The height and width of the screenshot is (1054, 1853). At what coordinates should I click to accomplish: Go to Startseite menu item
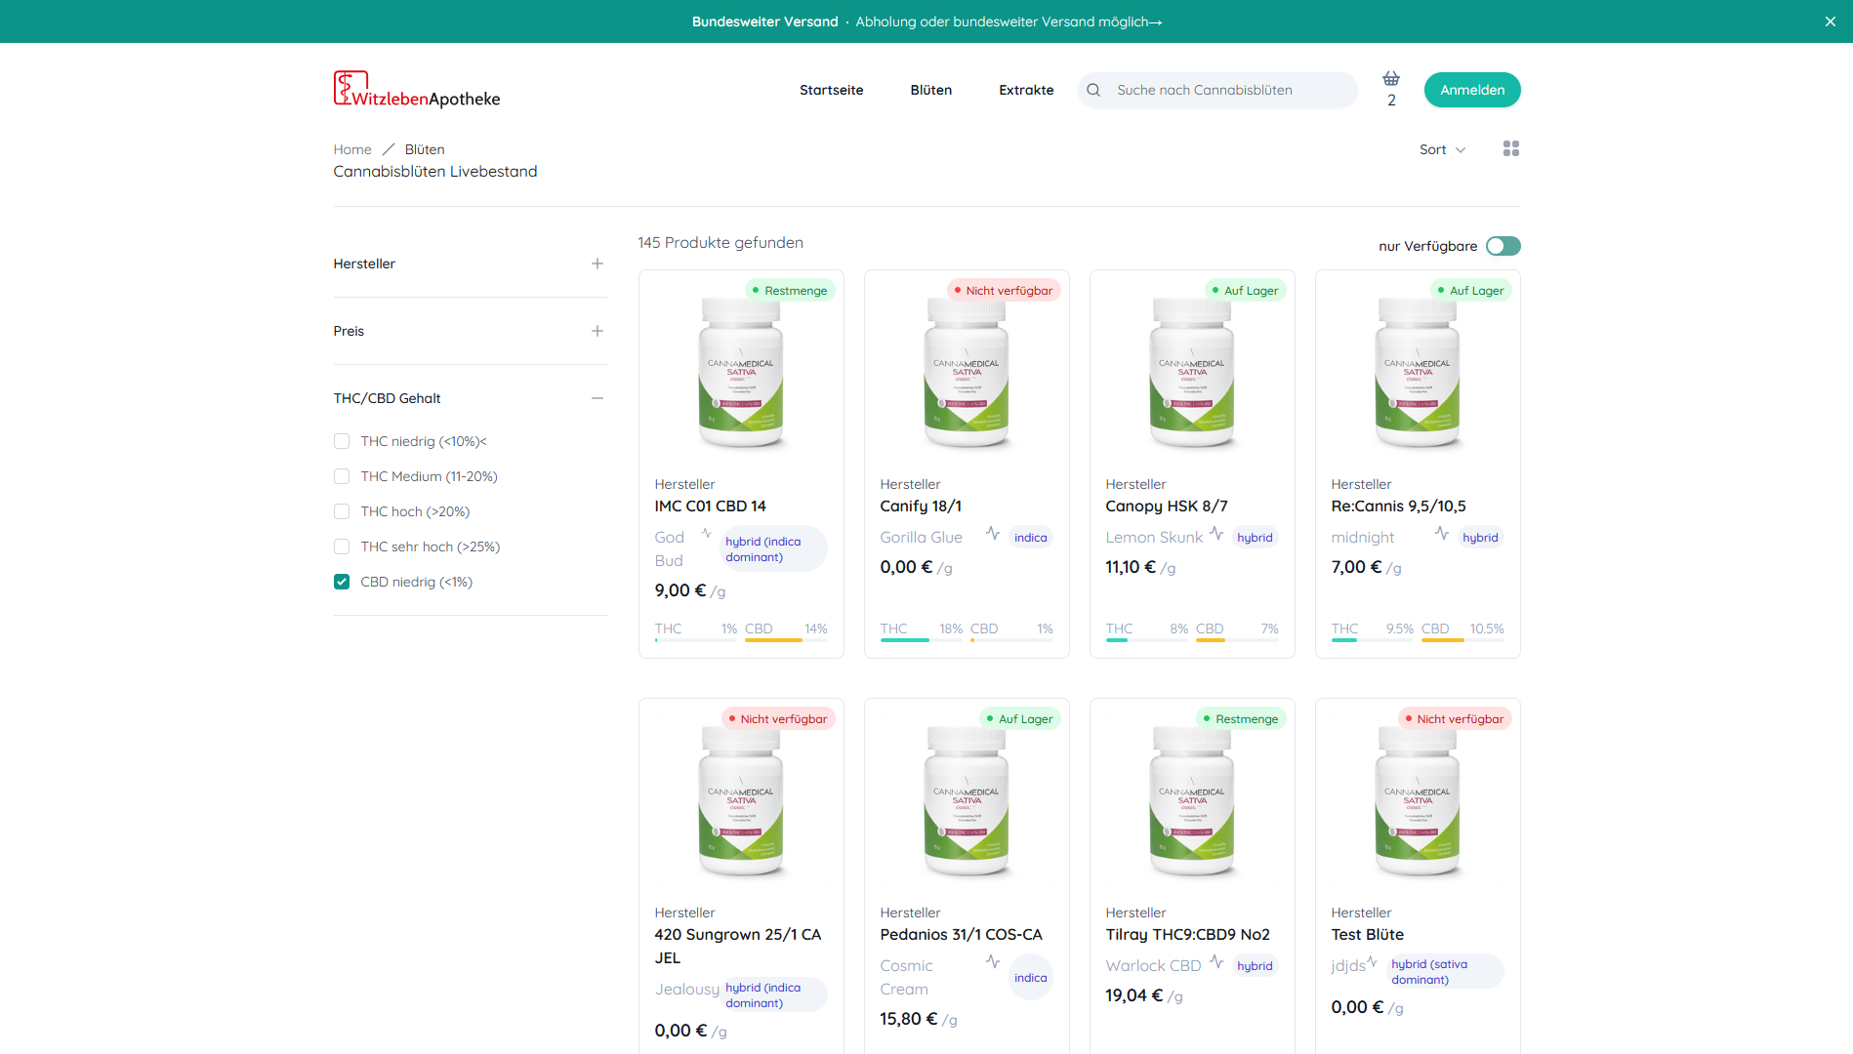pyautogui.click(x=831, y=90)
